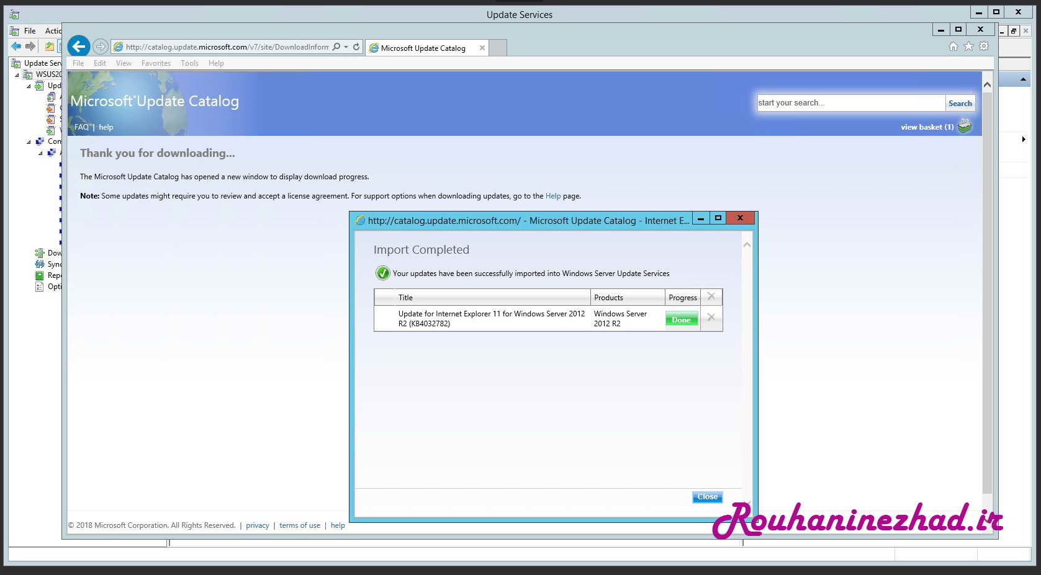Click the Updates node icon in tree
This screenshot has height=575, width=1041.
coord(39,86)
